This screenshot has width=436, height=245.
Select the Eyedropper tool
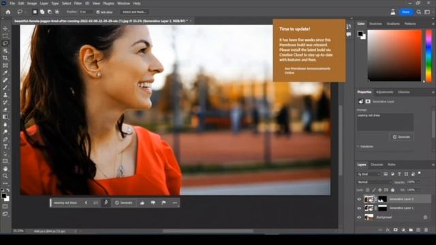point(5,73)
